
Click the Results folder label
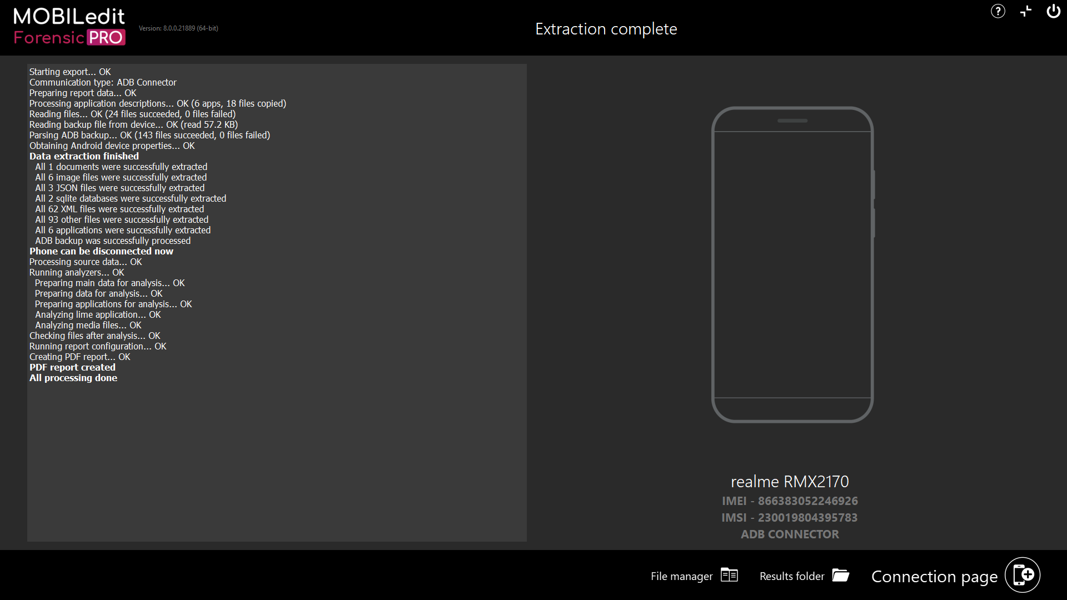pos(791,576)
